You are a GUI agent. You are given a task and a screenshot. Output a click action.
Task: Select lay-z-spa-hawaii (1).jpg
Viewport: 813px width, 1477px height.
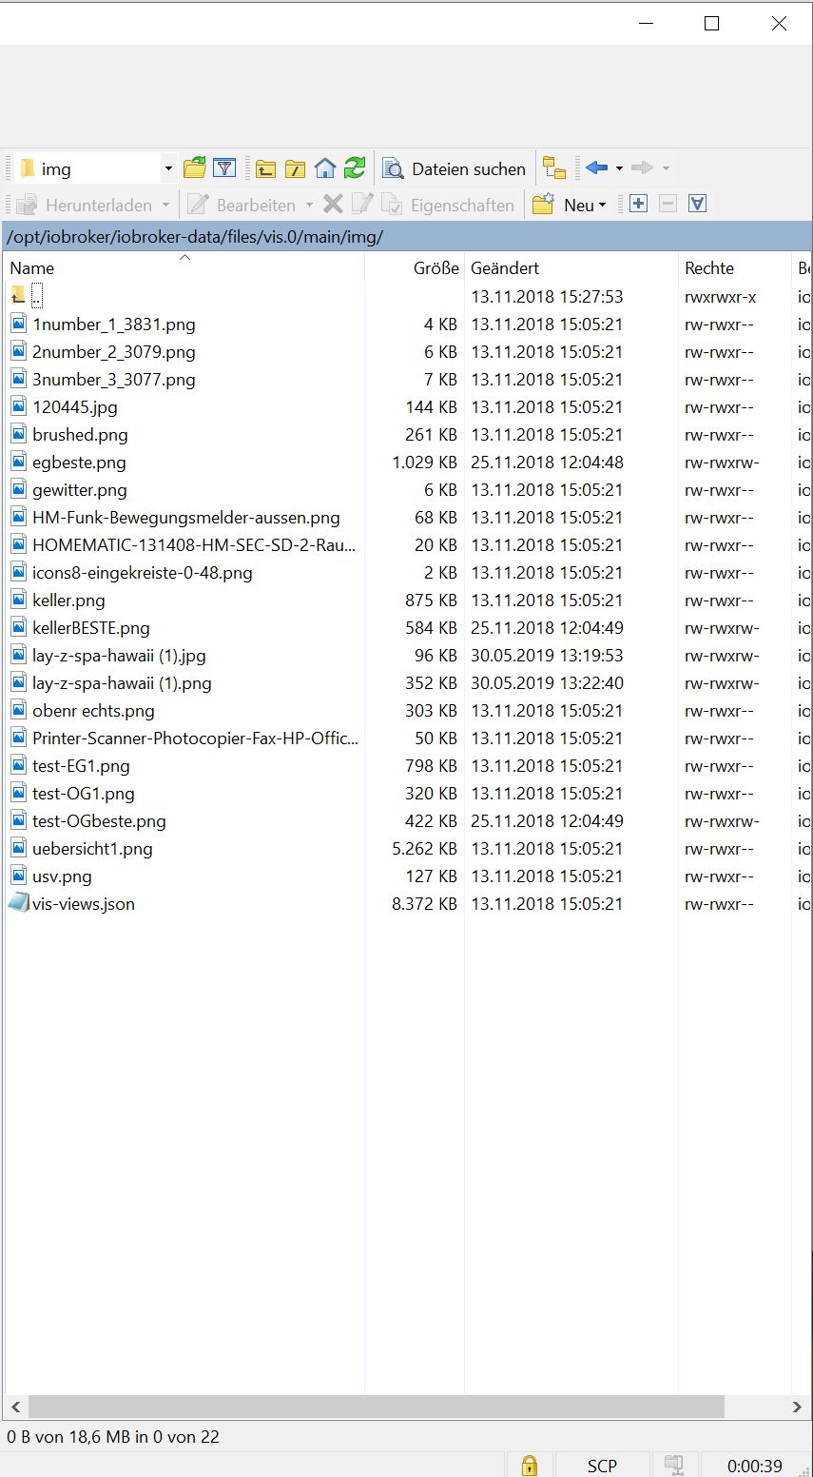click(119, 656)
